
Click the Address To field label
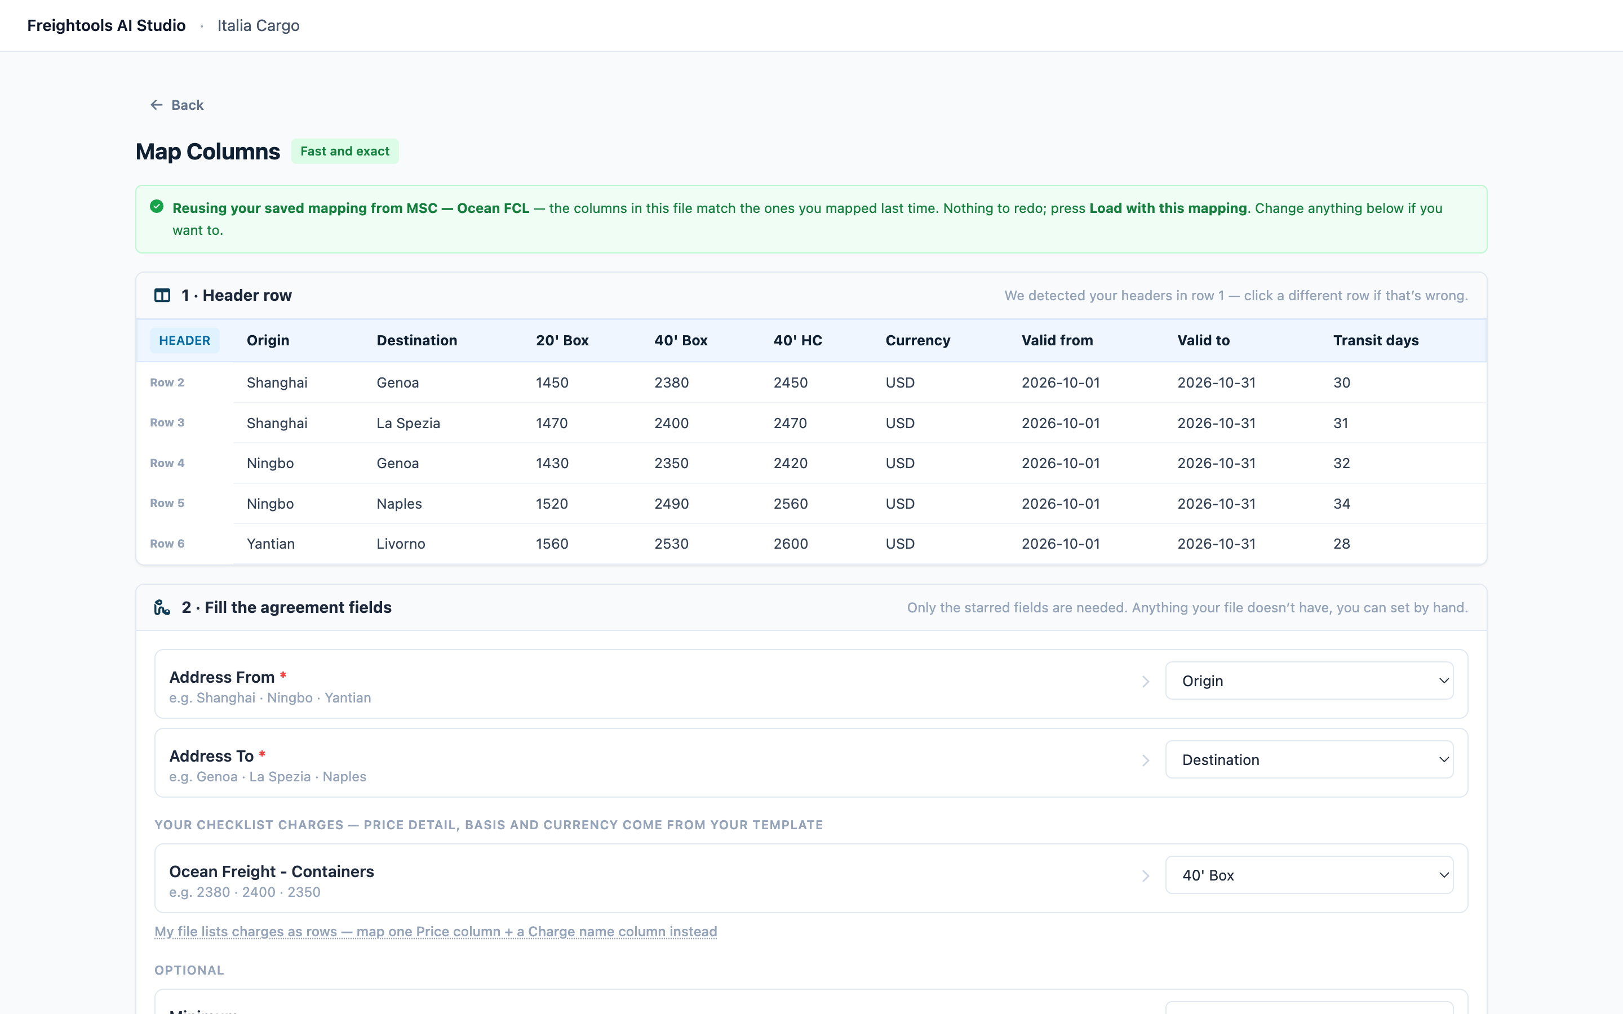pos(211,757)
